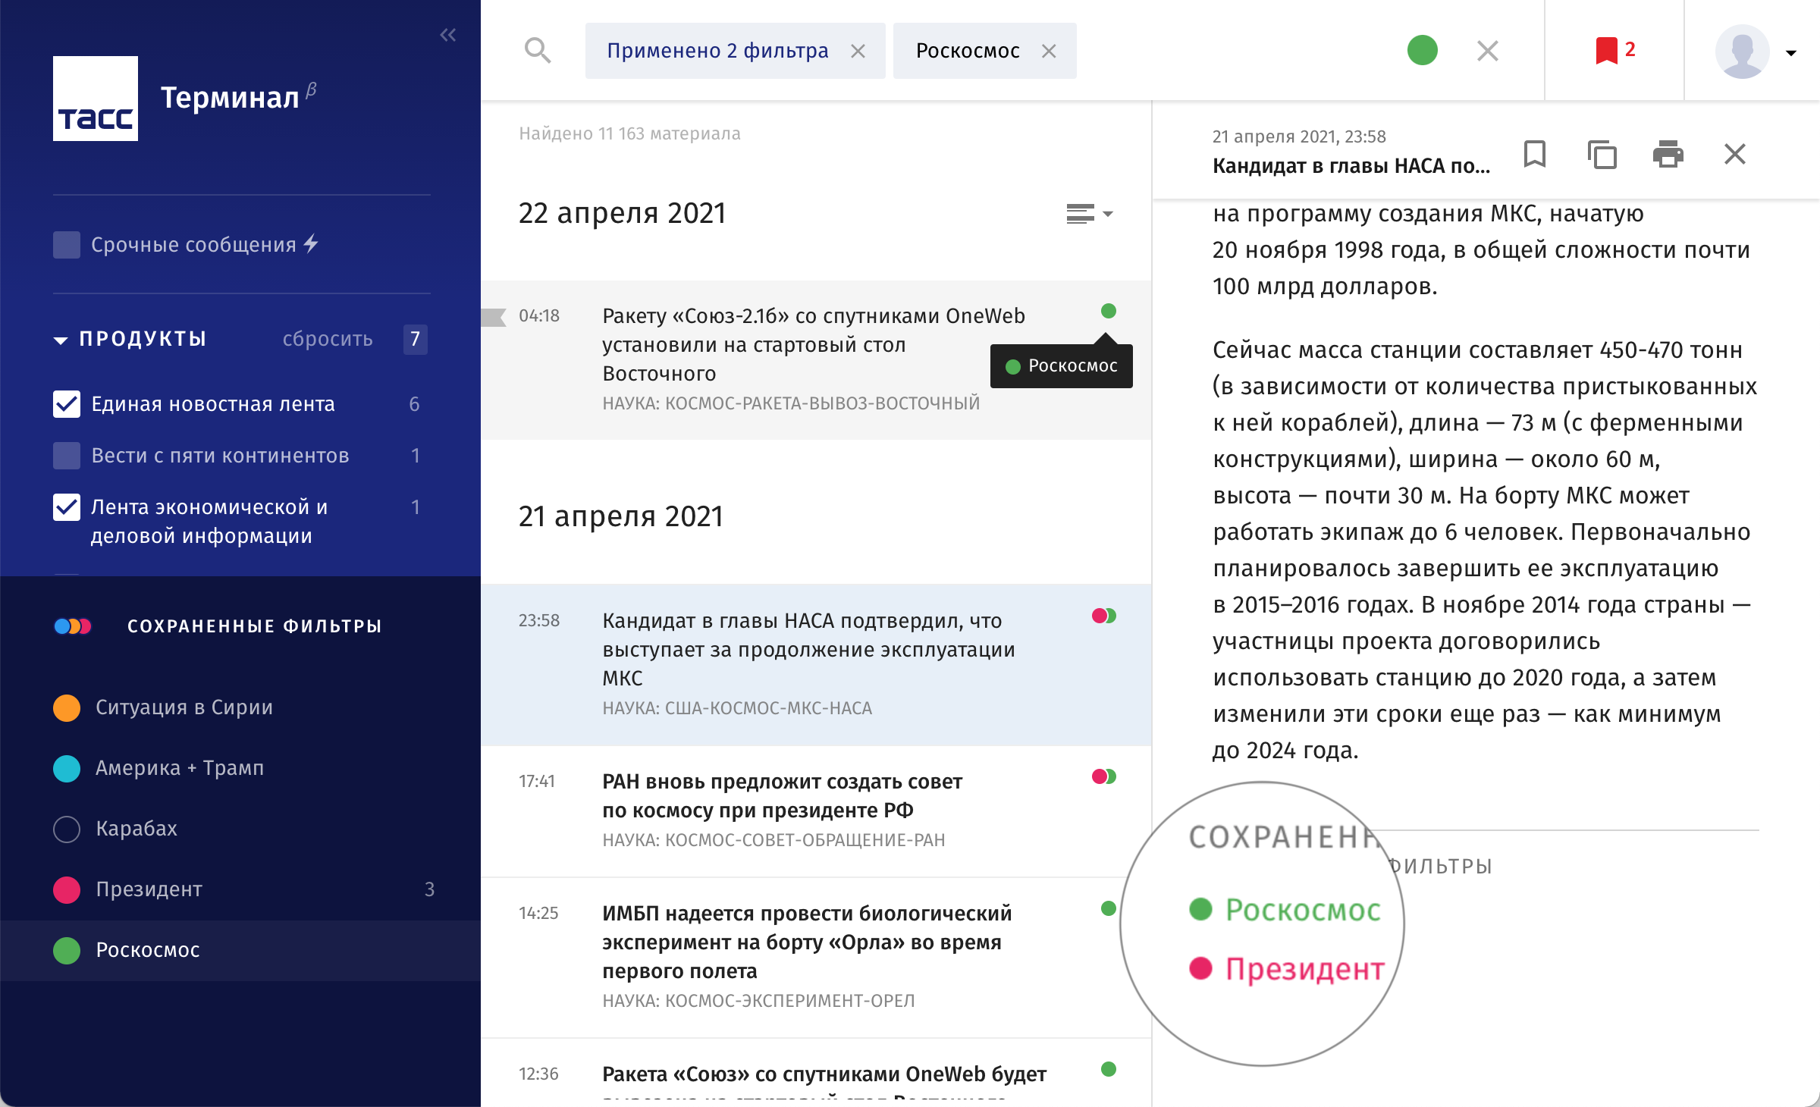
Task: Click the Президент filter count 3
Action: point(429,889)
